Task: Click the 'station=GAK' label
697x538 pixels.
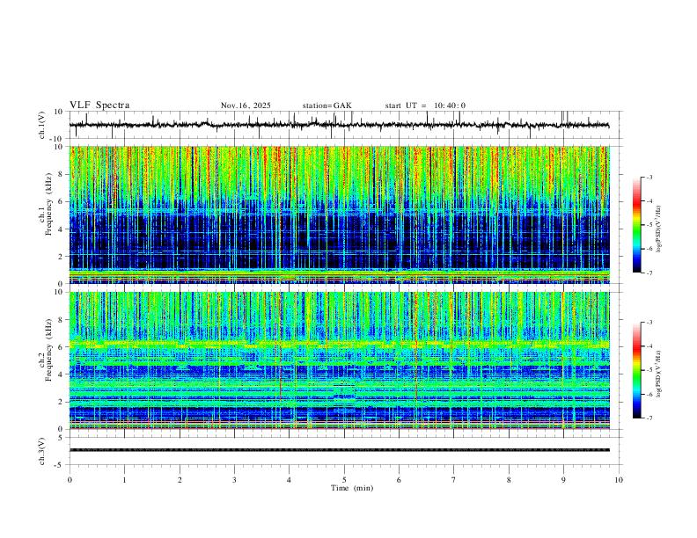Action: pos(326,105)
